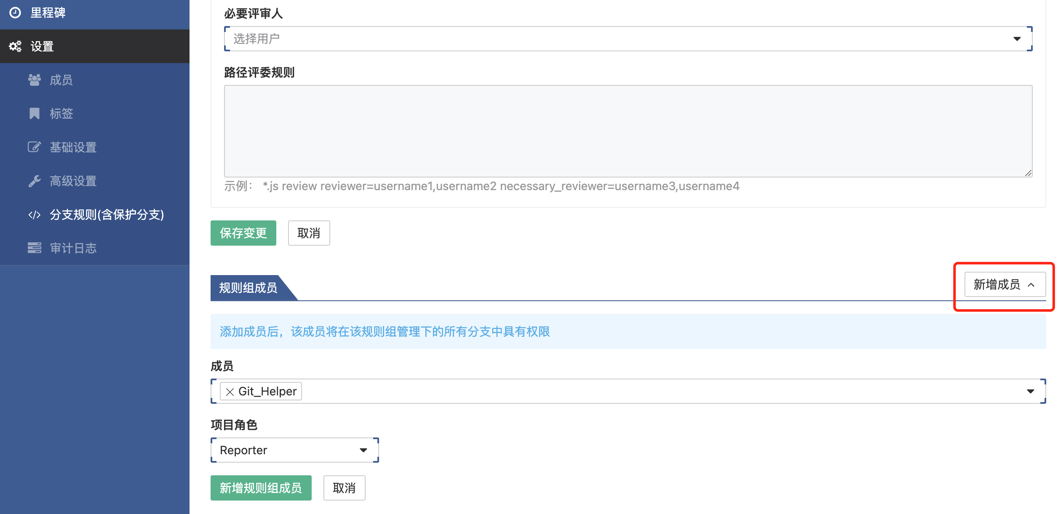The image size is (1058, 514).
Task: Open the 审计日志 menu item
Action: pos(73,248)
